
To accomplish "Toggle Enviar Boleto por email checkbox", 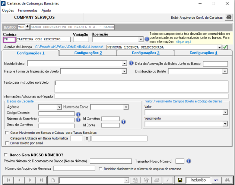I will pos(7,143).
